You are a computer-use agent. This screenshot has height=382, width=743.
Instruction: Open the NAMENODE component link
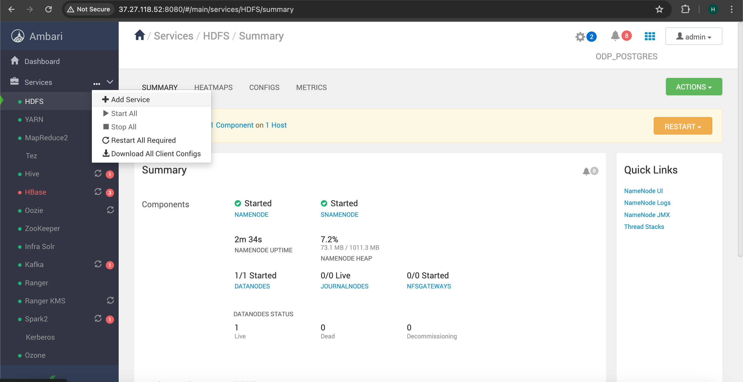click(x=251, y=215)
